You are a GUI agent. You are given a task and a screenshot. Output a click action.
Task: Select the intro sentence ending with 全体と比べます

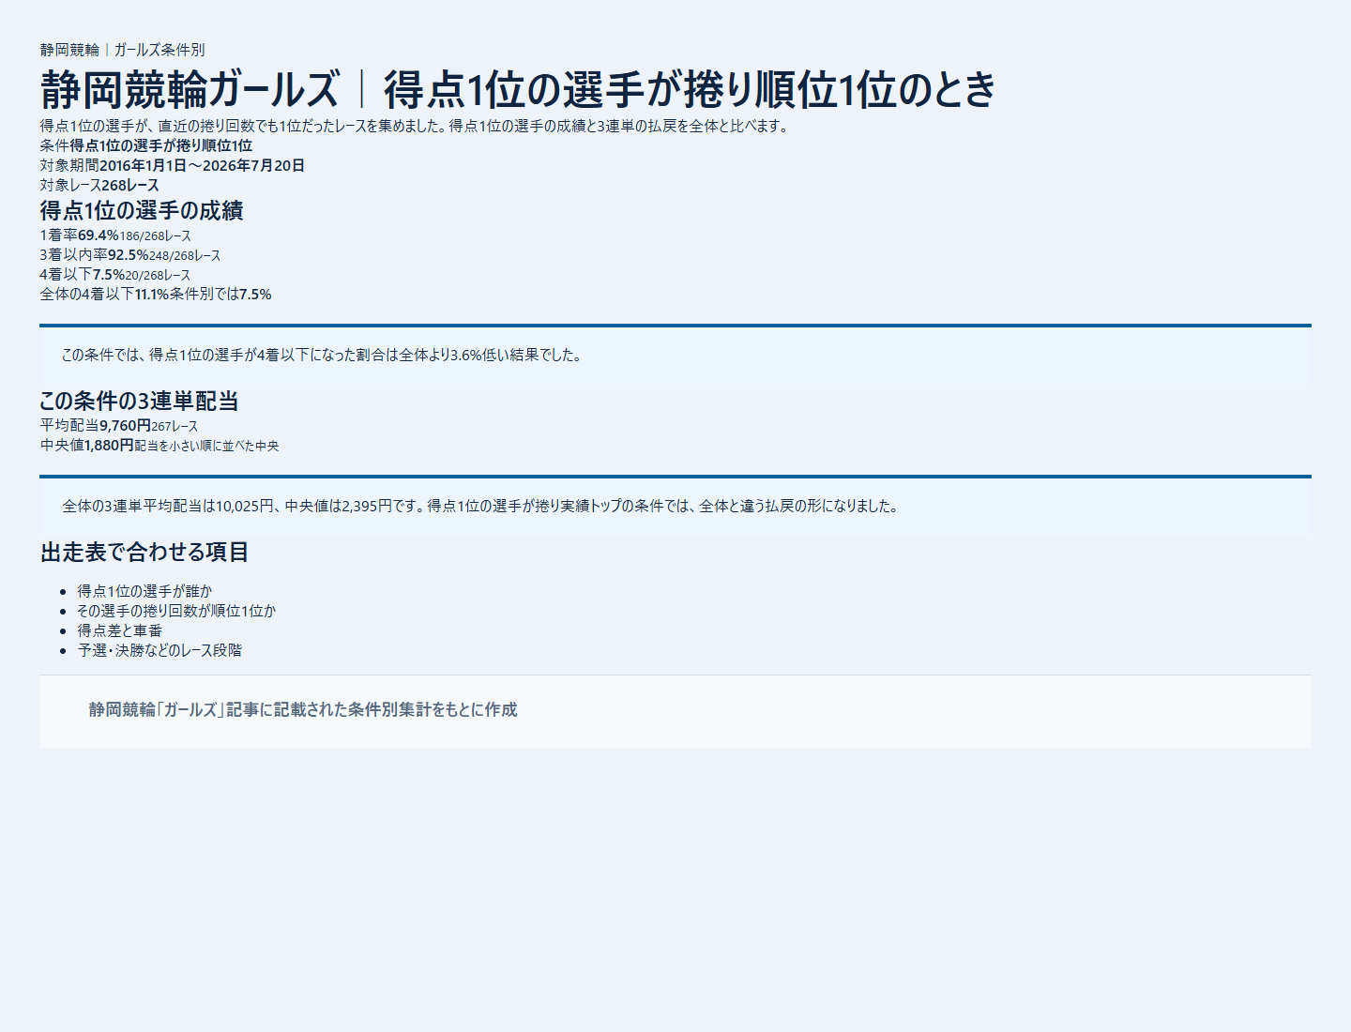coord(416,126)
